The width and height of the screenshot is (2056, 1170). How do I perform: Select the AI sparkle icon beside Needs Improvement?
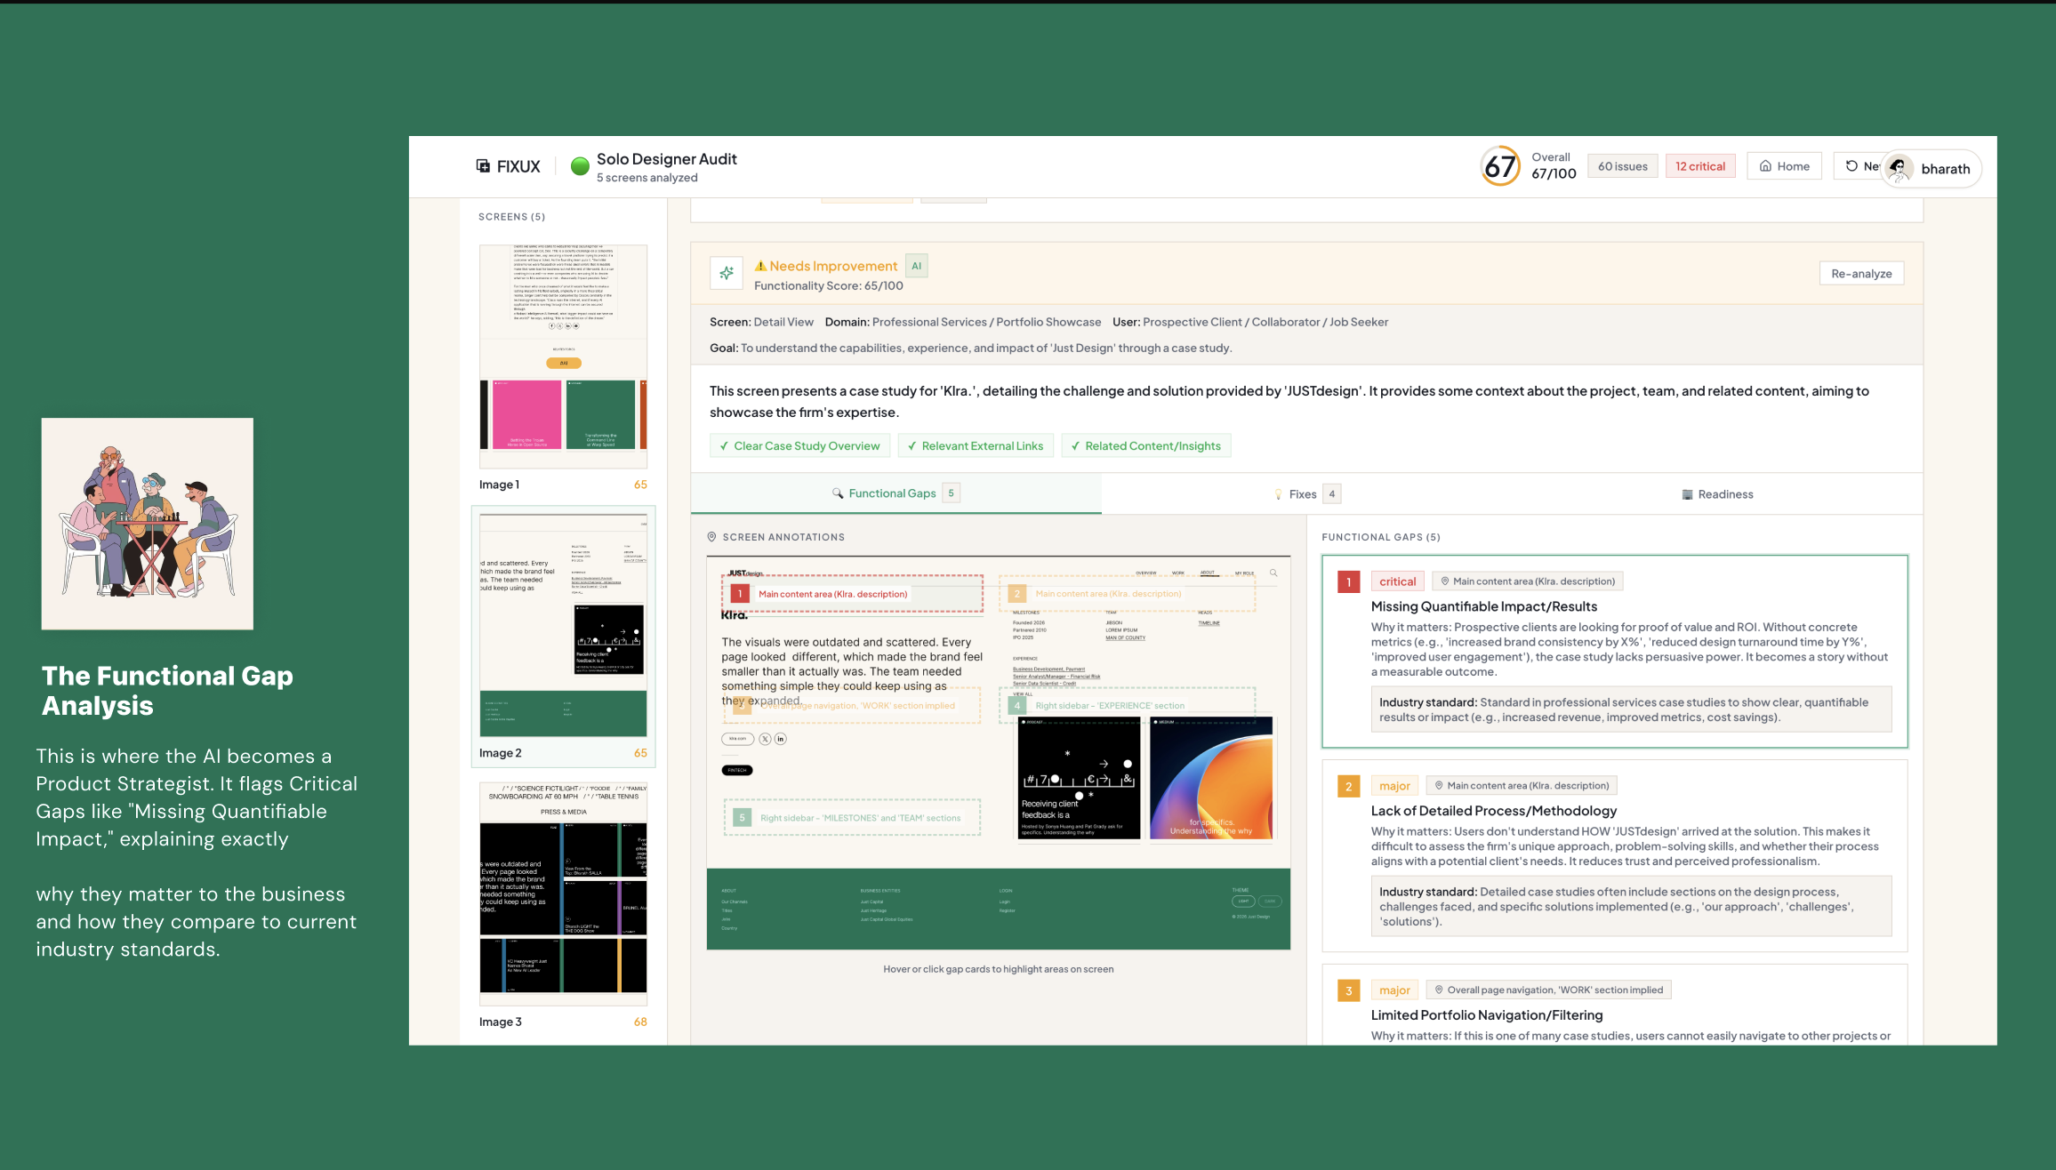click(x=727, y=273)
